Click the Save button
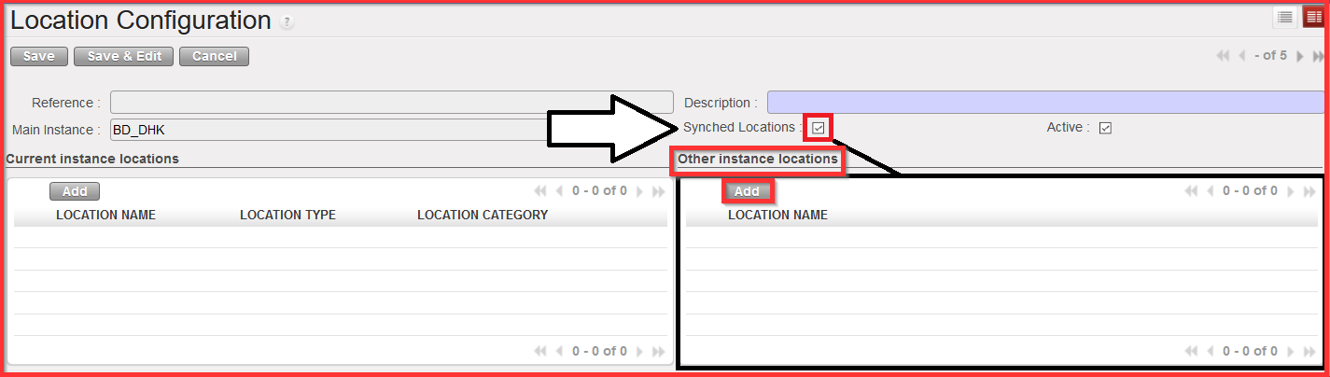Screen dimensions: 1330x377 pos(38,56)
